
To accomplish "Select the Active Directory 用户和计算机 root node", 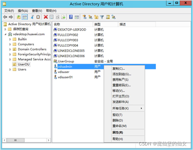I will 27,24.
